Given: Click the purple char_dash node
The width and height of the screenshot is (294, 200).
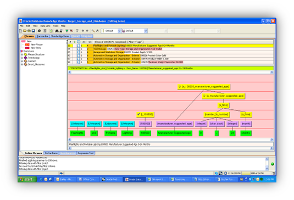Looking at the screenshot, I should (217, 124).
